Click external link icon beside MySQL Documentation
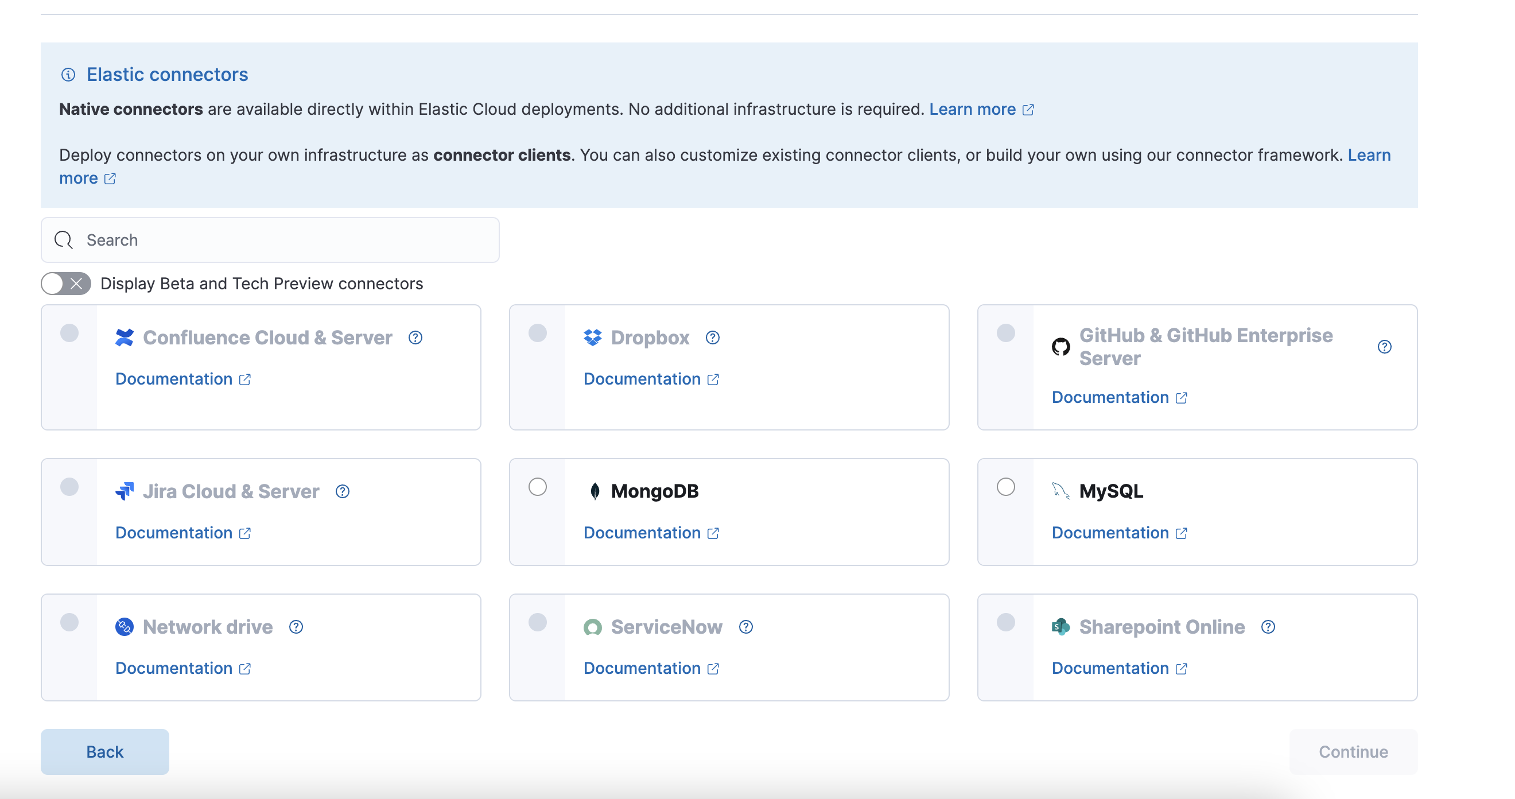Viewport: 1515px width, 799px height. (x=1181, y=533)
